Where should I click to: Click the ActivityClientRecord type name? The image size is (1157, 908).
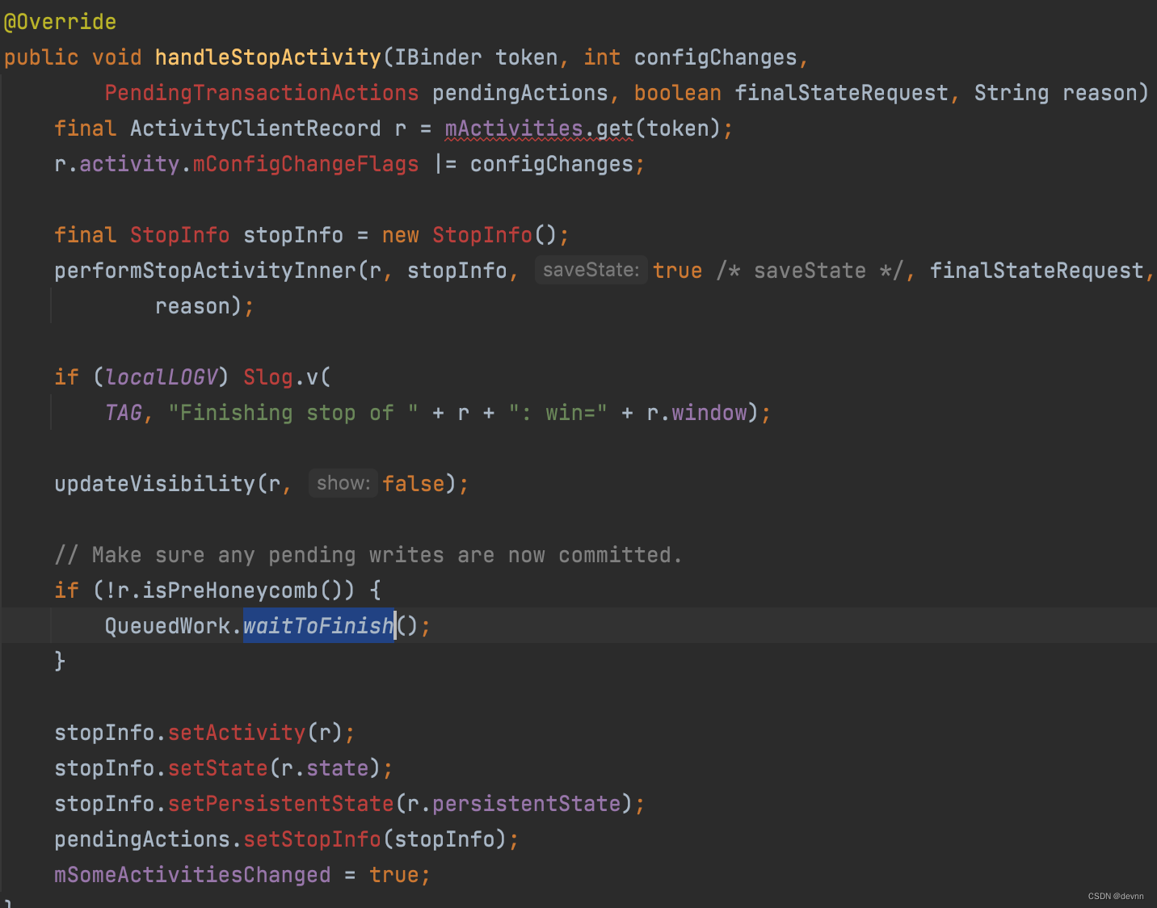coord(255,128)
